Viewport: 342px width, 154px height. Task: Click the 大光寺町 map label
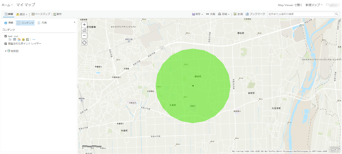[x=276, y=108]
